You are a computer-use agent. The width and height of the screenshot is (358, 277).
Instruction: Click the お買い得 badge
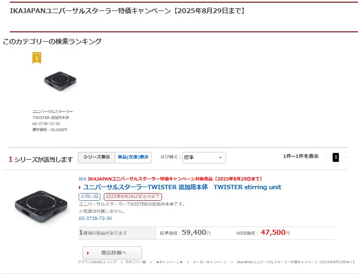point(90,197)
